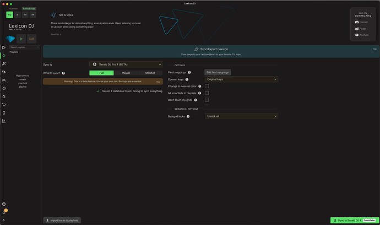
Task: Open the magic wand sidebar icon
Action: click(4, 64)
